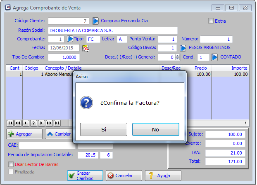Click the Código Divisa lookup arrow
The height and width of the screenshot is (185, 257).
pyautogui.click(x=183, y=48)
